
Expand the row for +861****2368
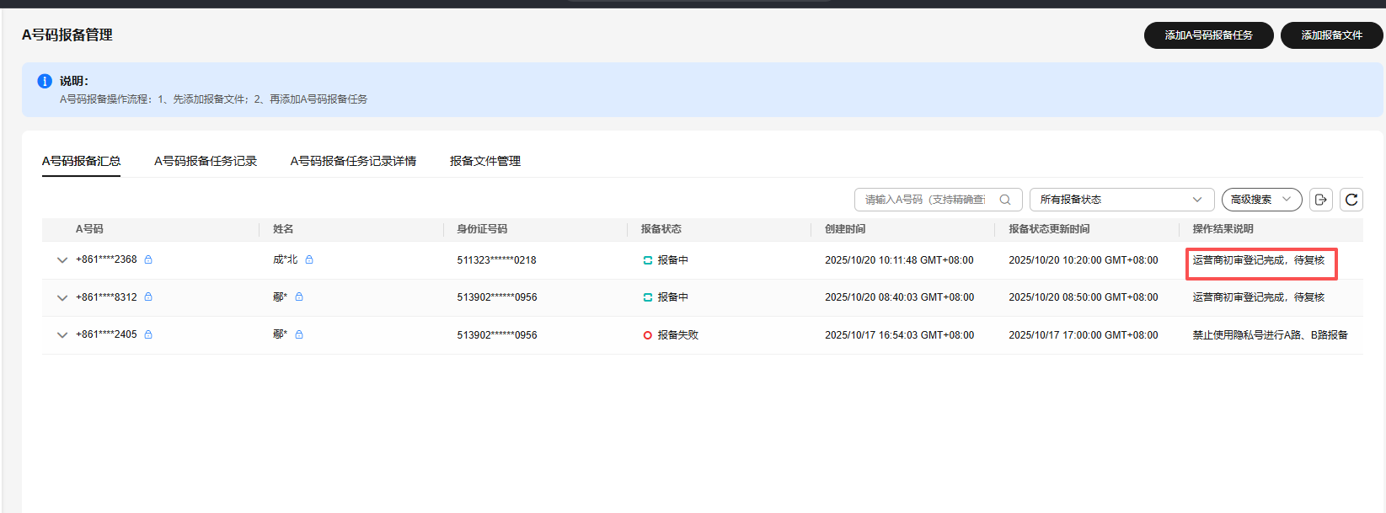[62, 260]
